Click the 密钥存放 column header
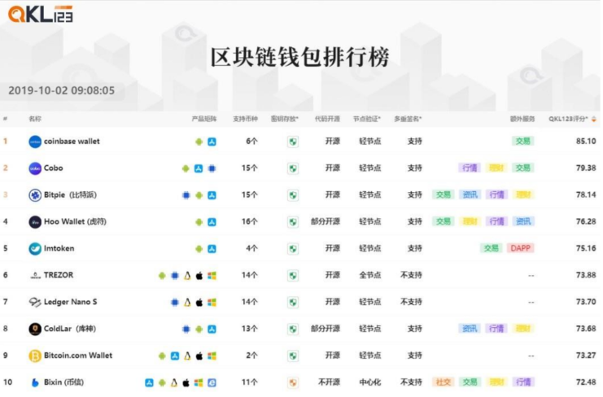Viewport: 603px width, 397px height. (x=285, y=119)
